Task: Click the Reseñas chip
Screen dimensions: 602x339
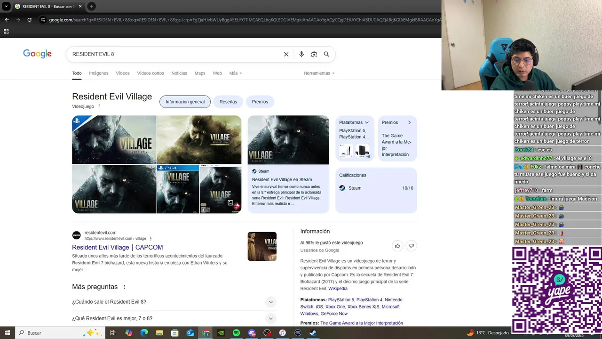Action: pyautogui.click(x=228, y=102)
